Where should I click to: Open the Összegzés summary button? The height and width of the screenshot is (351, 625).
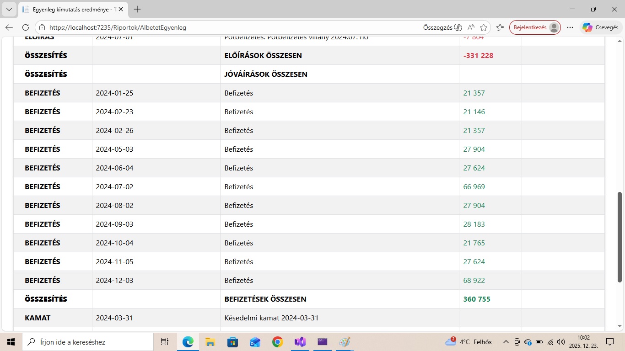(442, 27)
